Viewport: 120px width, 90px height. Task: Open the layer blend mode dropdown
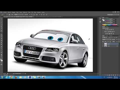coord(107,39)
